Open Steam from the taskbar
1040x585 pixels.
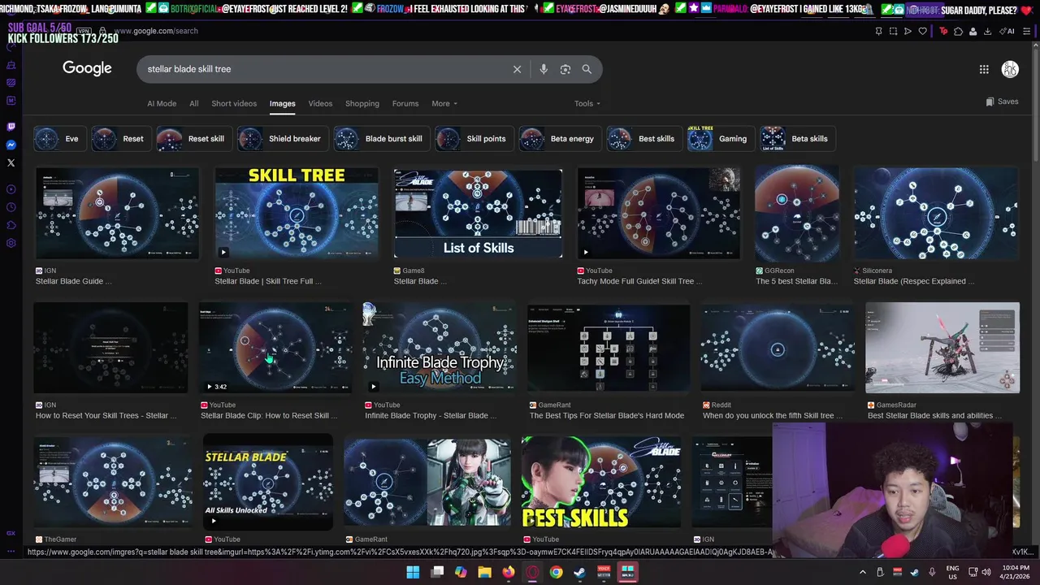pos(580,572)
